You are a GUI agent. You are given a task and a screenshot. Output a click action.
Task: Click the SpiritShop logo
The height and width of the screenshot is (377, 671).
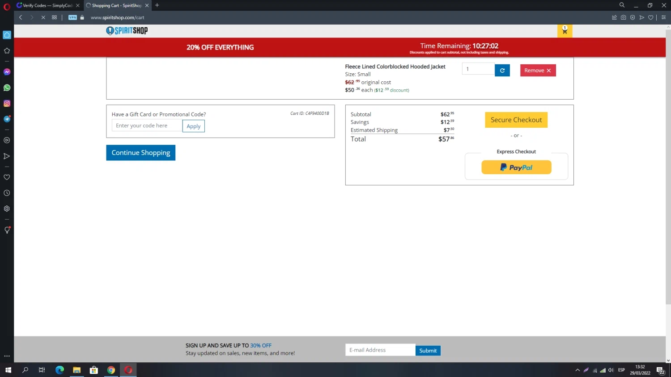(127, 30)
